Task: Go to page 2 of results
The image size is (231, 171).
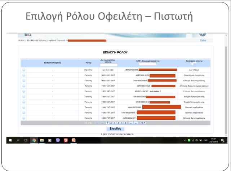Action: pyautogui.click(x=111, y=123)
